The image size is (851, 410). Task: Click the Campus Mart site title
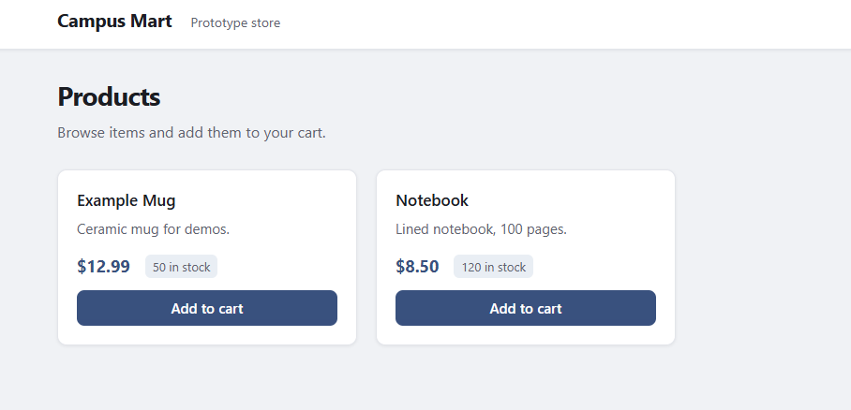coord(114,22)
